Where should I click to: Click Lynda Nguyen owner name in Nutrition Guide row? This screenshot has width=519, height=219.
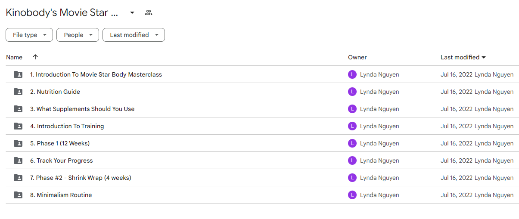point(379,92)
